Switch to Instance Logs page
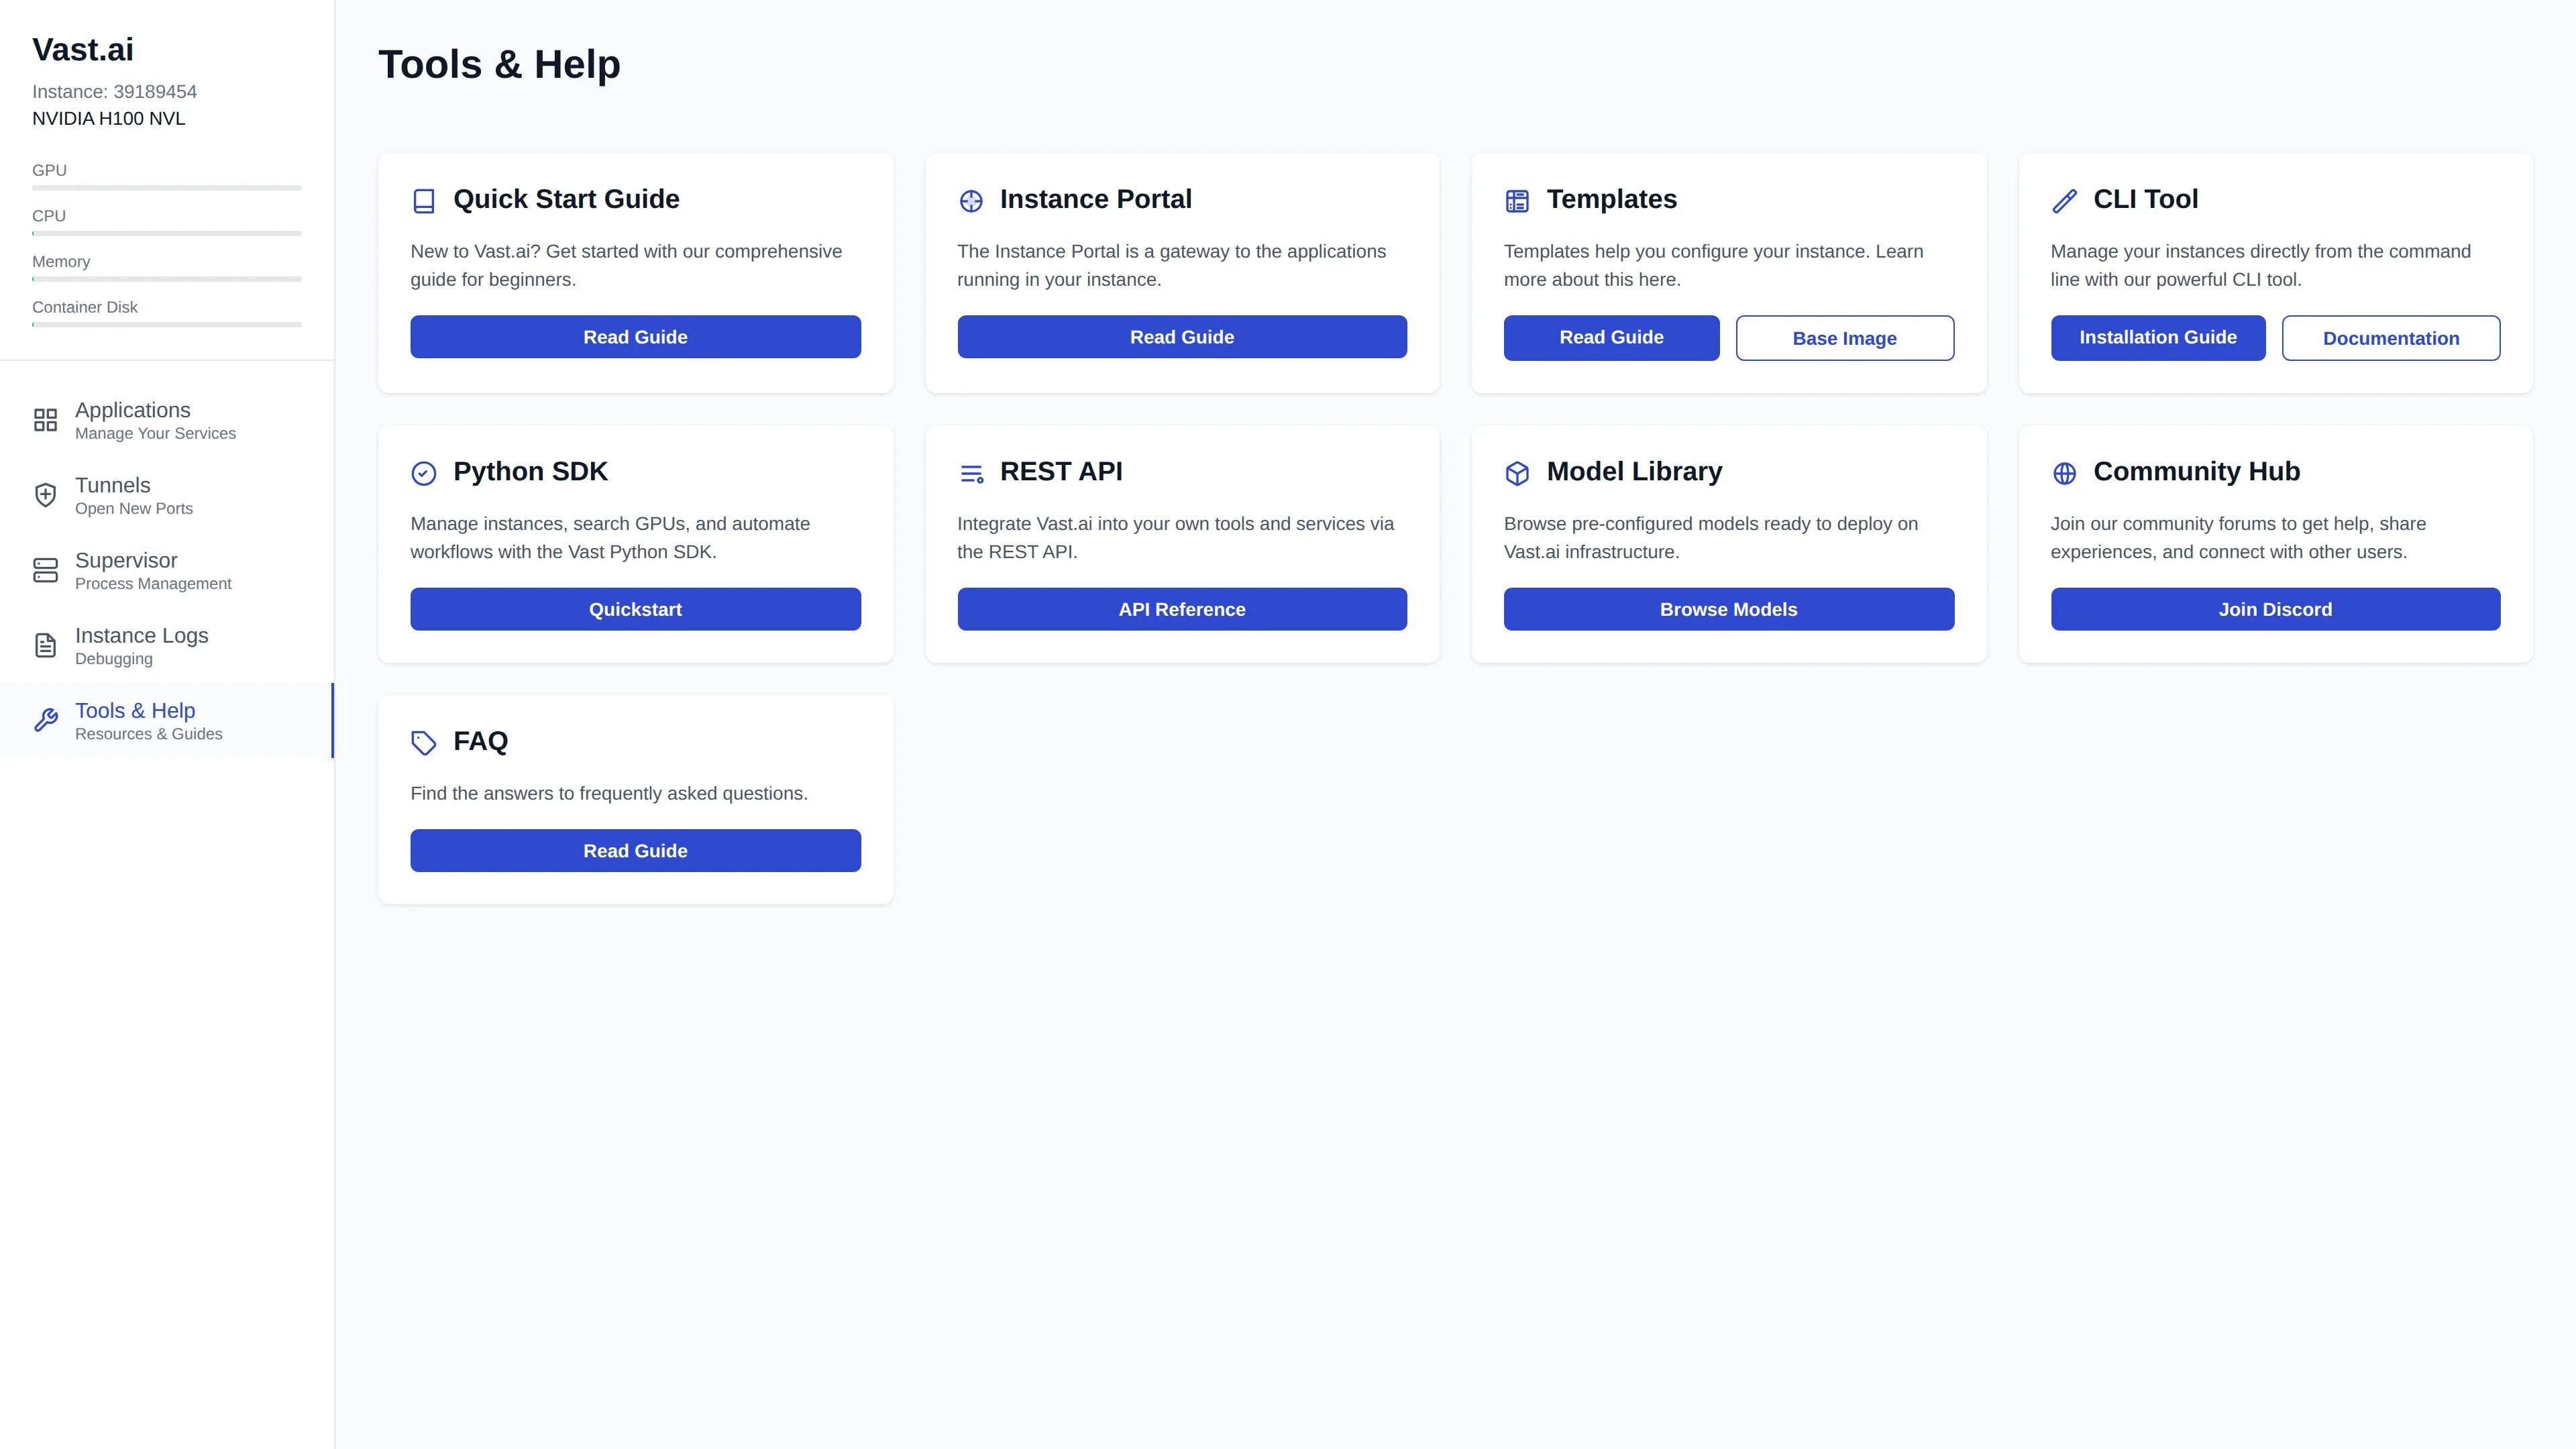 [166, 645]
